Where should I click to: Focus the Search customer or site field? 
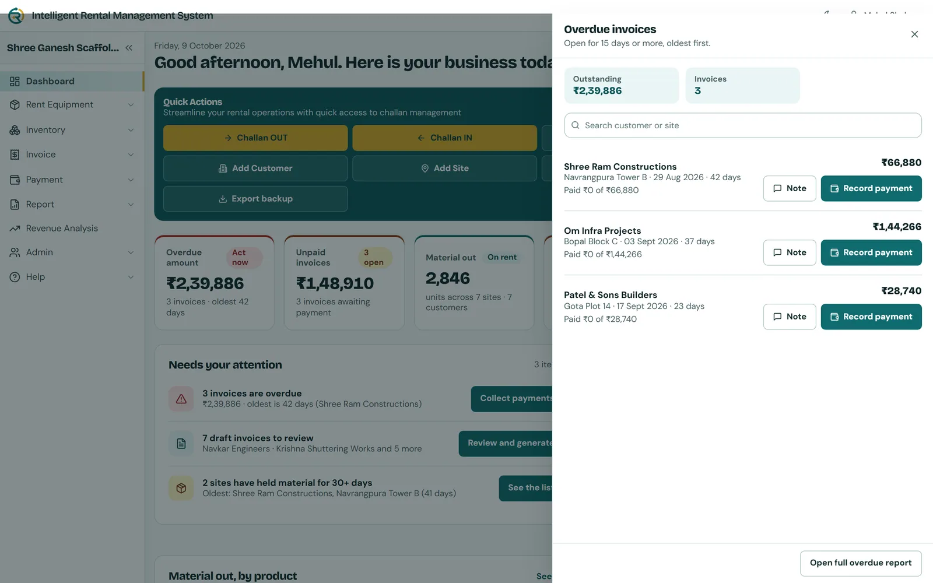coord(743,125)
